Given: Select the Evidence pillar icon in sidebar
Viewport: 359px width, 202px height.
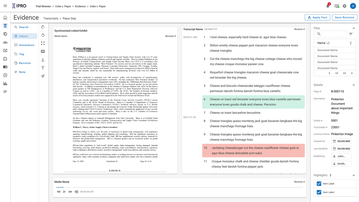Looking at the screenshot, I should tap(5, 26).
